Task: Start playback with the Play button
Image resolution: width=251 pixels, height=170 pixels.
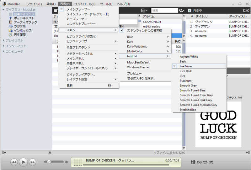Action: pyautogui.click(x=23, y=162)
